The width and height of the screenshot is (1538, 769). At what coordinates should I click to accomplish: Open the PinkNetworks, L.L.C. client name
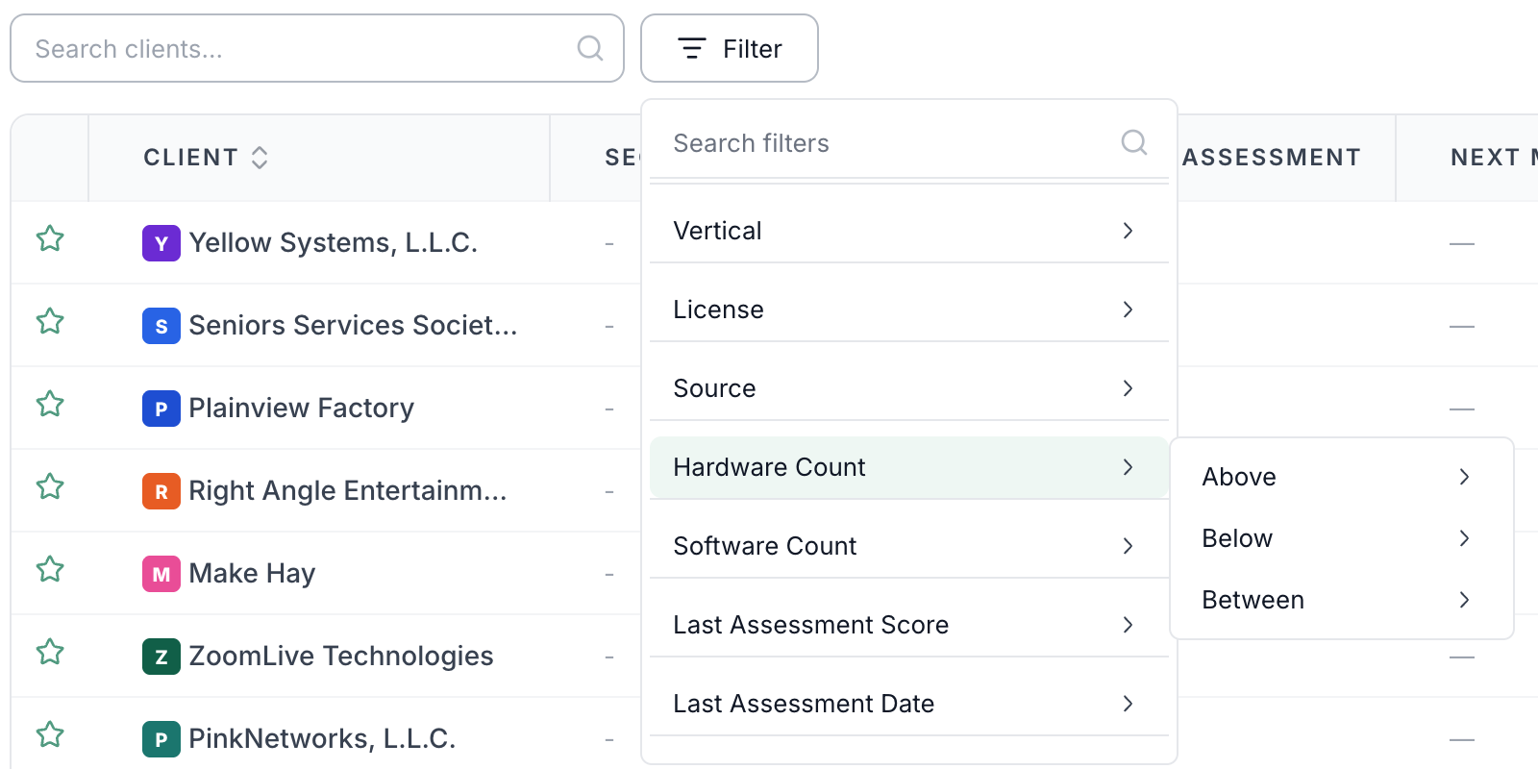click(322, 739)
